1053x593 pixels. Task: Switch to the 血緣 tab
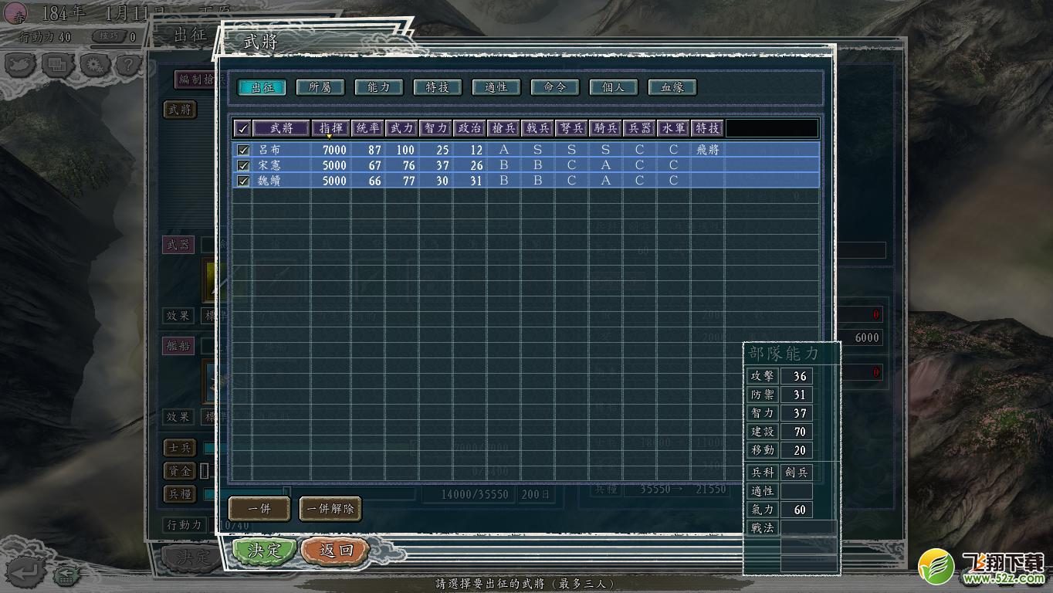[672, 87]
